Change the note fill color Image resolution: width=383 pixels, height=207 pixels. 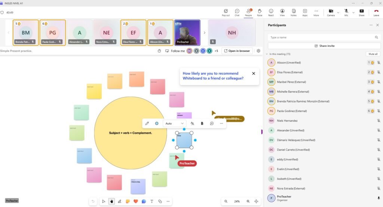click(157, 123)
